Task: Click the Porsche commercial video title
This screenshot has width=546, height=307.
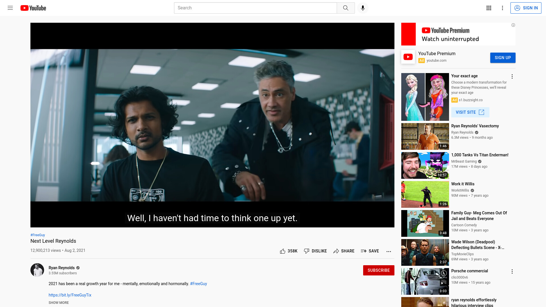Action: (x=470, y=271)
